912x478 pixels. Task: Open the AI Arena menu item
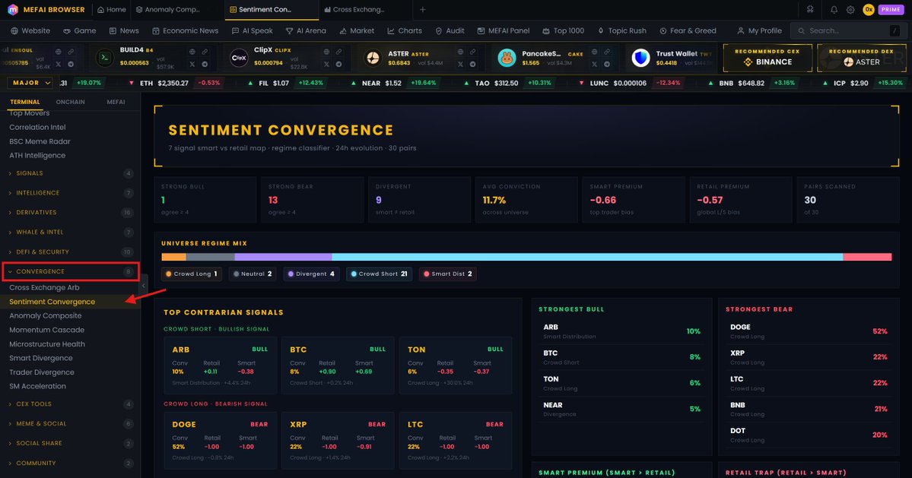(306, 31)
